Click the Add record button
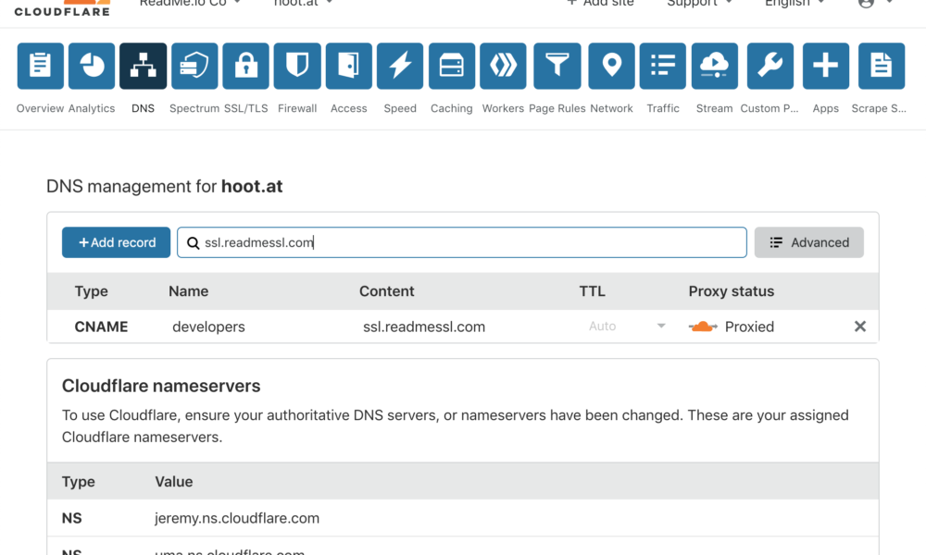Screen dimensions: 926x555 [116, 242]
